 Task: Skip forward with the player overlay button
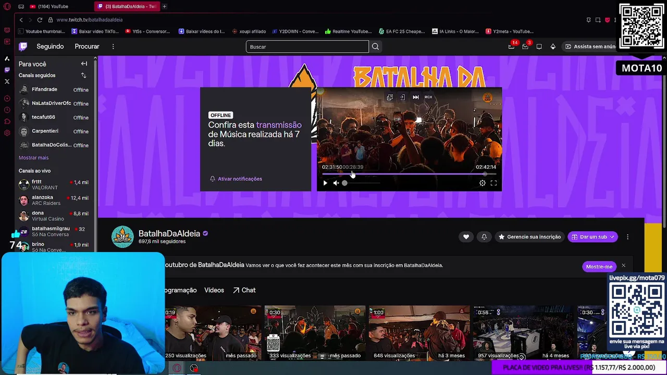(x=416, y=97)
